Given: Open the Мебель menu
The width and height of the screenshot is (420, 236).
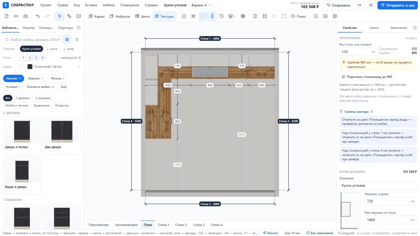Looking at the screenshot, I should (x=109, y=5).
